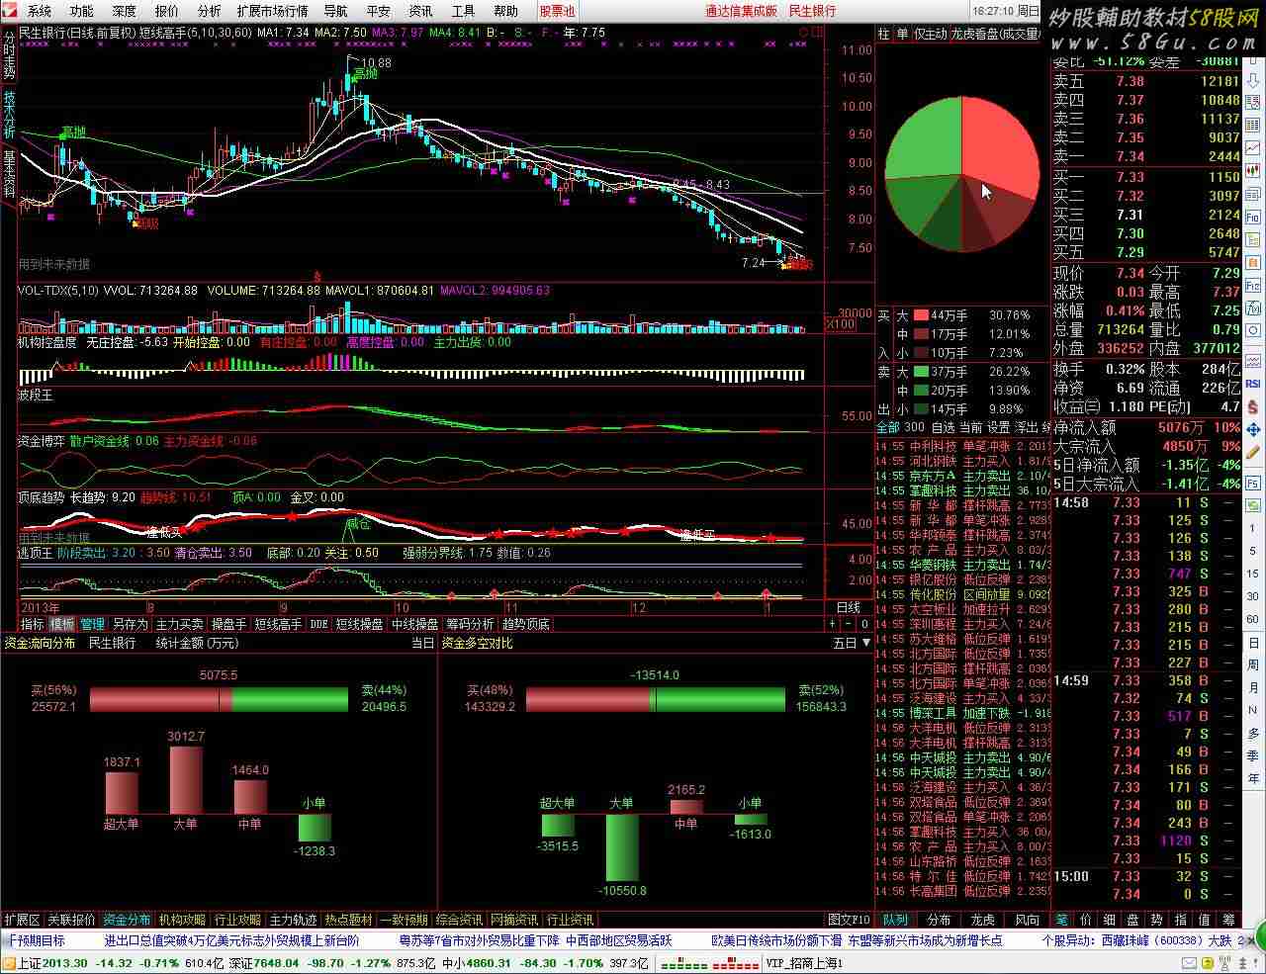This screenshot has width=1266, height=974.
Task: Select the 龙虎 tab under trade list
Action: [984, 920]
